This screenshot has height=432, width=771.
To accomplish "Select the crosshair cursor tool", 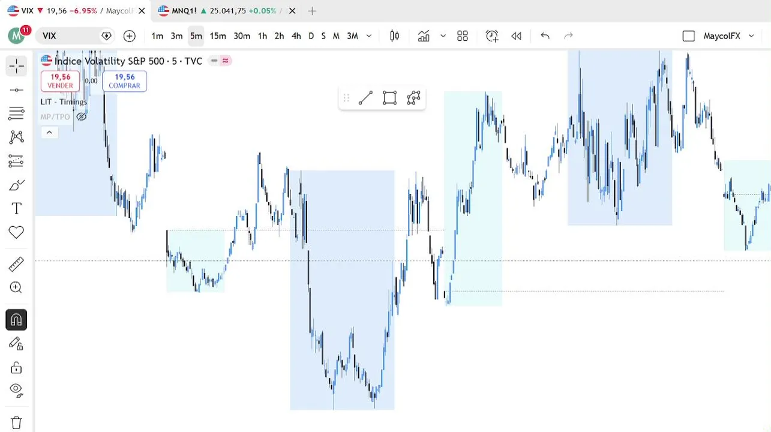I will click(16, 66).
